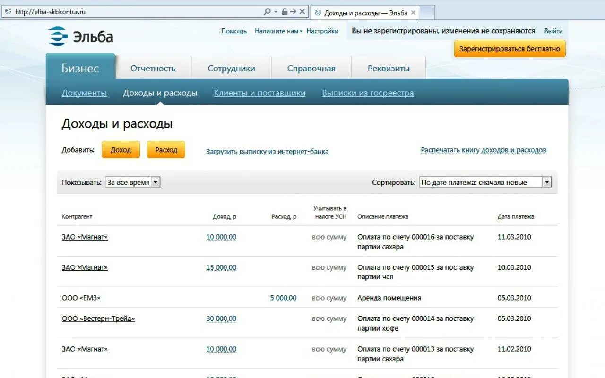Screen dimensions: 605x378
Task: Open contractor ООО «ЕМЗ»
Action: pyautogui.click(x=81, y=298)
